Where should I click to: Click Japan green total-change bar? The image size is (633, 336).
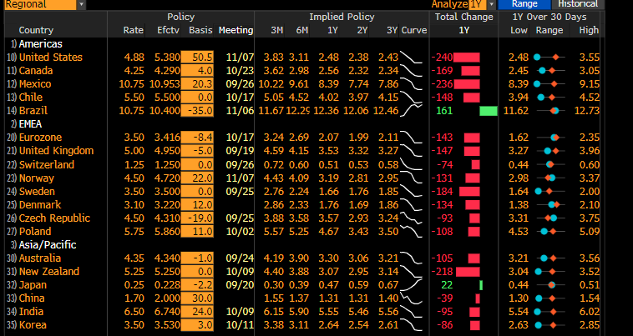[x=481, y=285]
